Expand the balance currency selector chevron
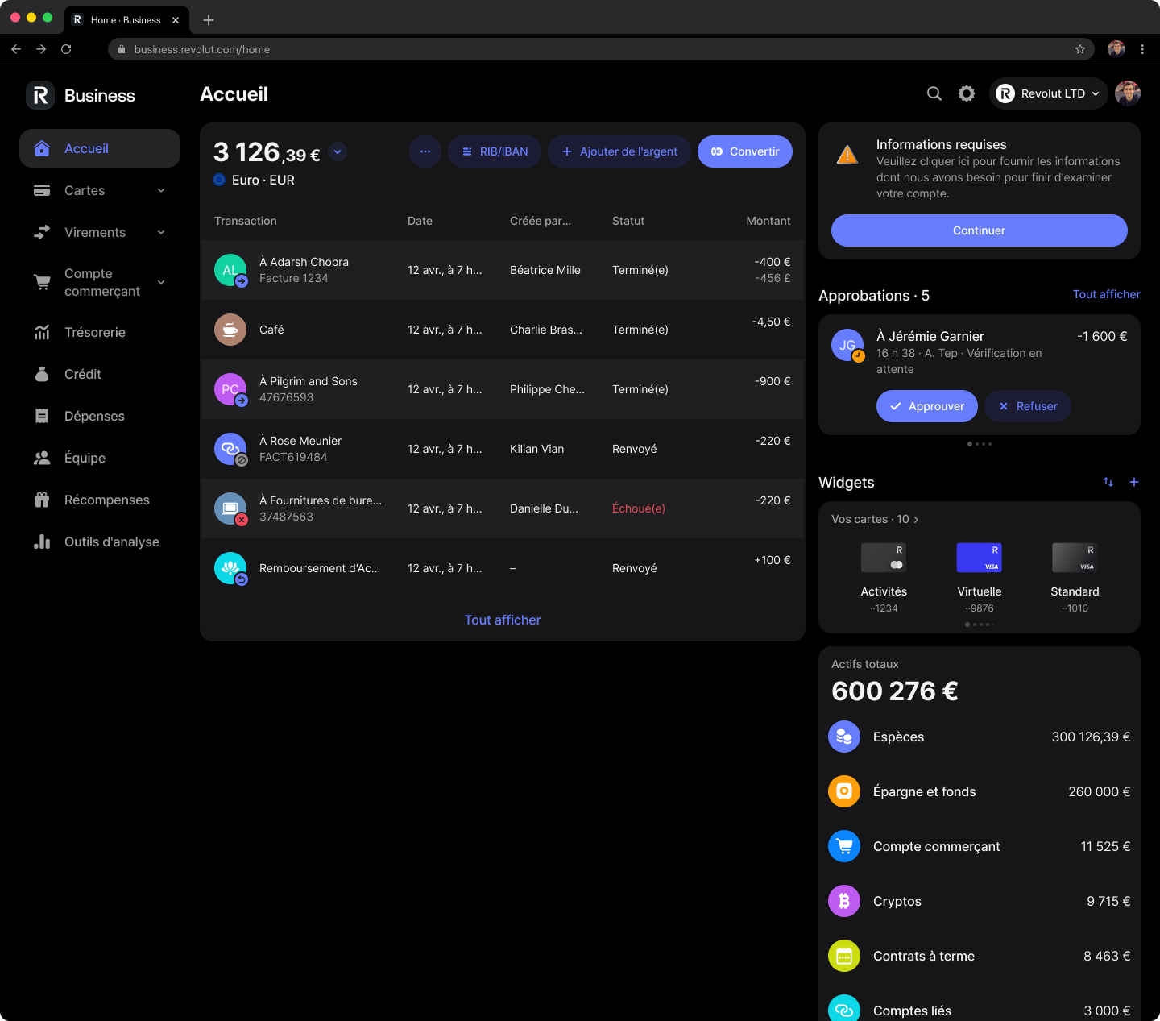 click(x=337, y=151)
